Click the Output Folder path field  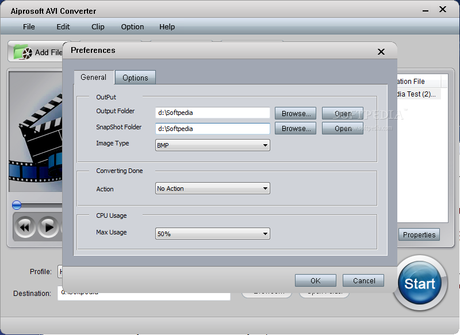[212, 113]
